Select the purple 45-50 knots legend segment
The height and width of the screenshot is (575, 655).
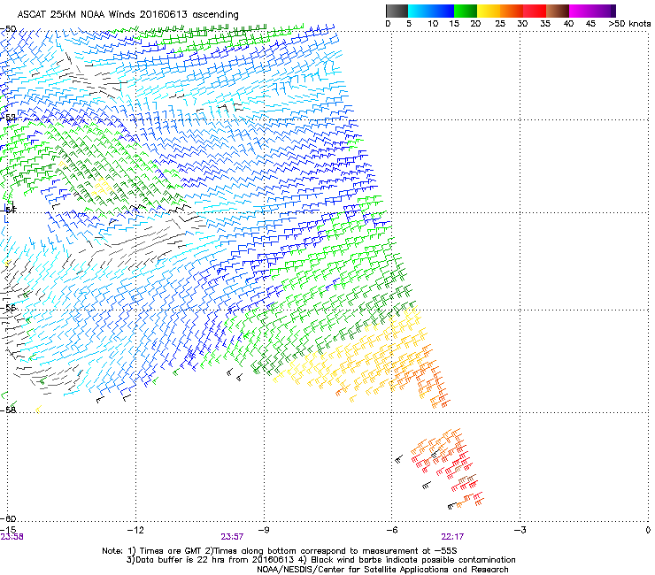pyautogui.click(x=604, y=11)
